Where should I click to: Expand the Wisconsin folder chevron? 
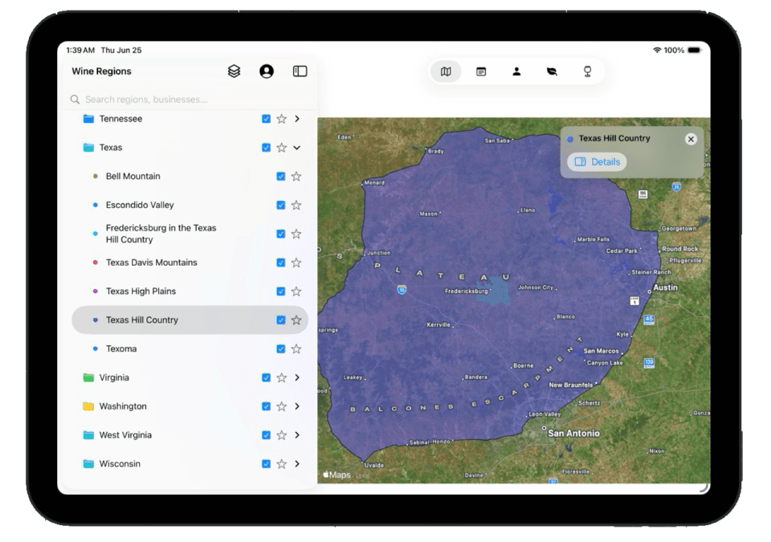297,464
